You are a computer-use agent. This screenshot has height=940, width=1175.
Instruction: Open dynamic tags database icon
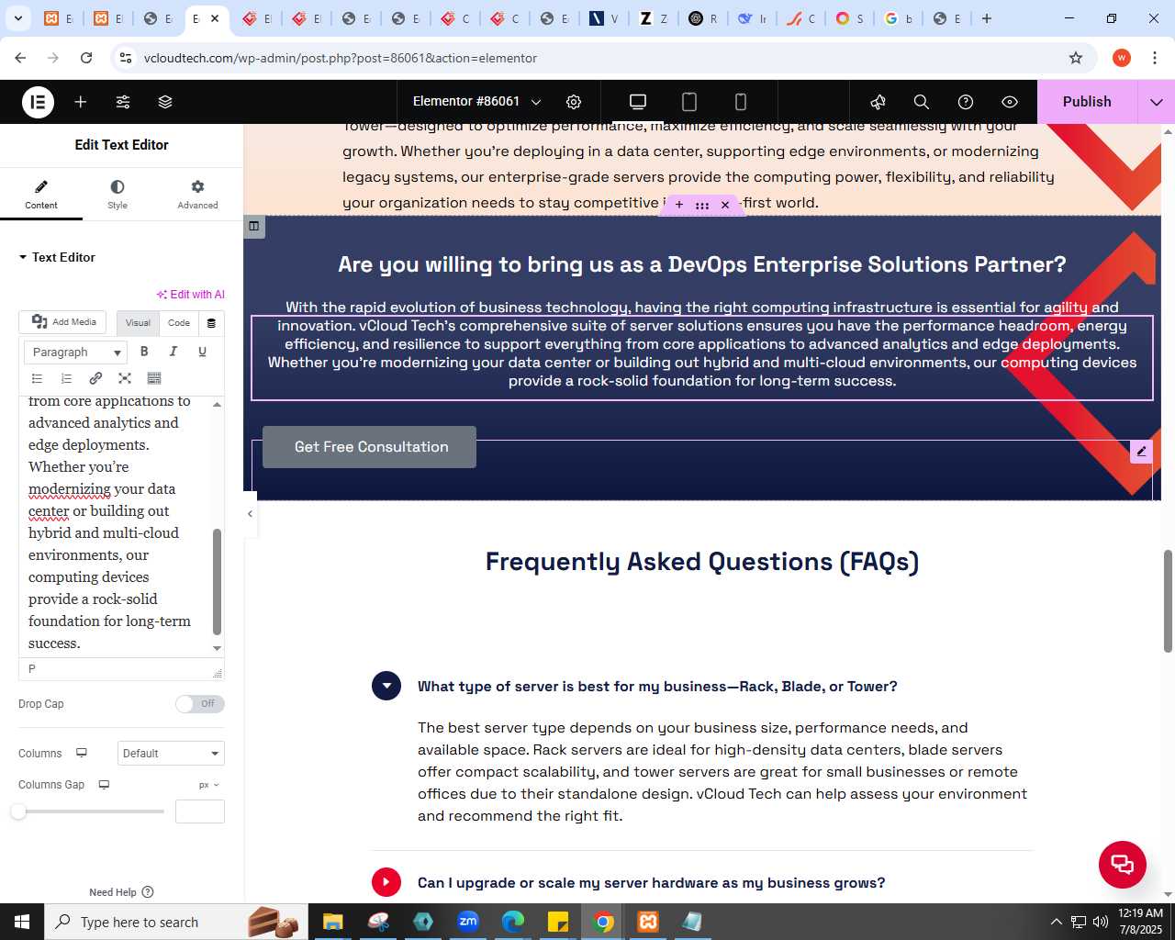[x=211, y=323]
